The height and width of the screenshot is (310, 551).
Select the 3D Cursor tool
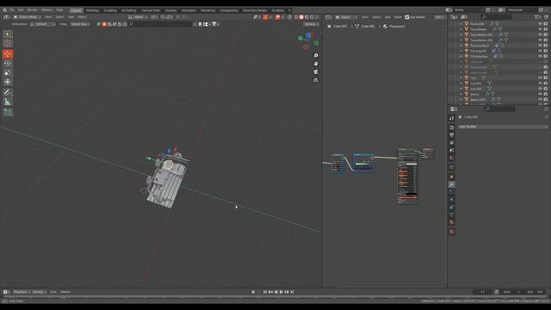[8, 43]
